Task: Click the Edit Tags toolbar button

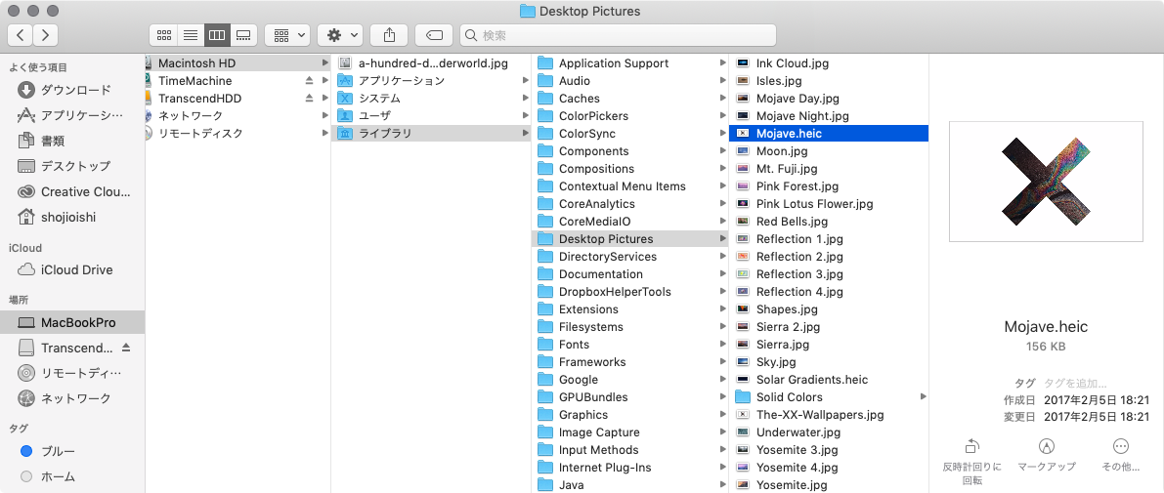Action: pos(434,34)
